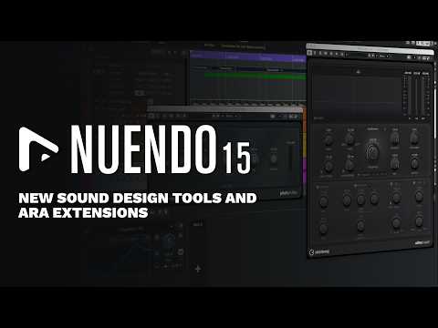
Task: Click the text 'ARA EXTENSIONS'
Action: [83, 213]
